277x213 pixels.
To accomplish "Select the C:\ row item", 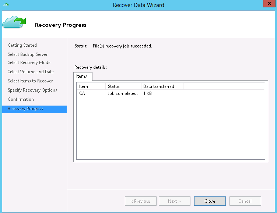I will [x=82, y=93].
